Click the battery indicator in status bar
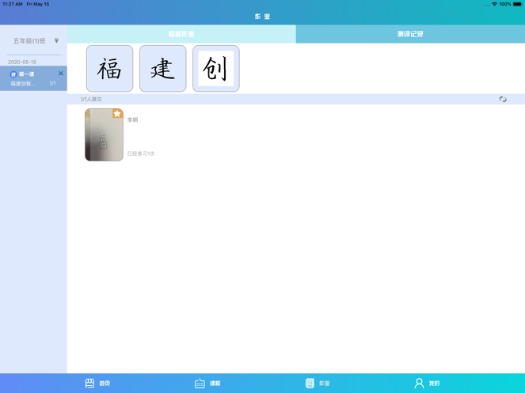 pos(516,4)
